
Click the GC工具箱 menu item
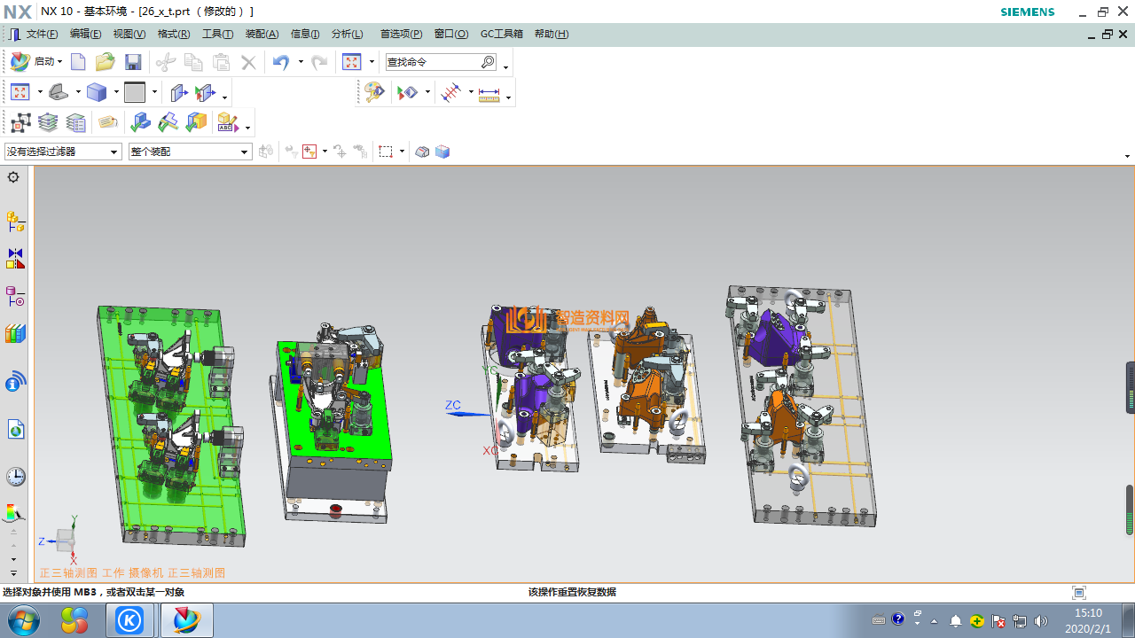coord(502,34)
